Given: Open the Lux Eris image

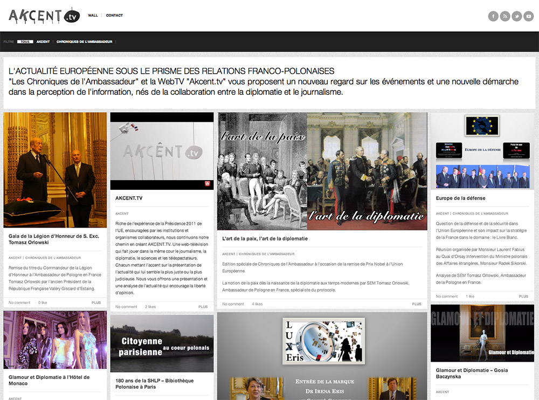Looking at the screenshot, I should 322,356.
